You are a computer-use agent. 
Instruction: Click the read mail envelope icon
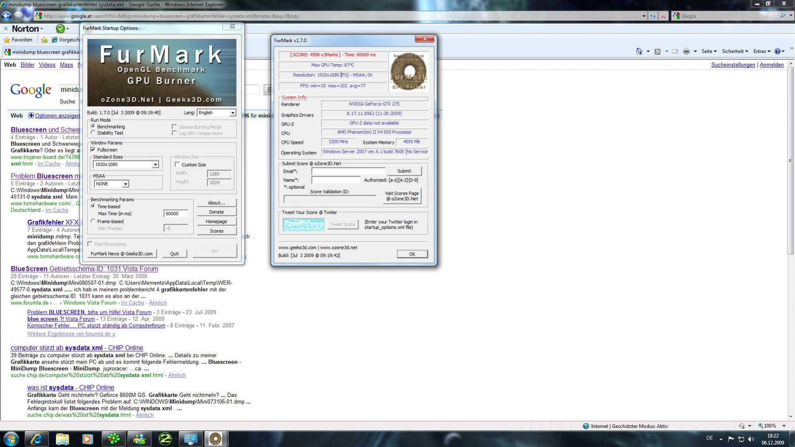(675, 51)
